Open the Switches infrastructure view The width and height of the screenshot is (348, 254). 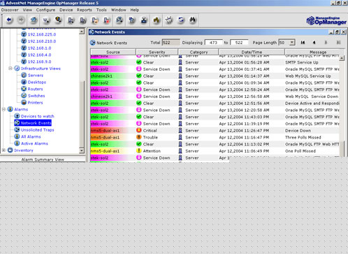point(36,96)
